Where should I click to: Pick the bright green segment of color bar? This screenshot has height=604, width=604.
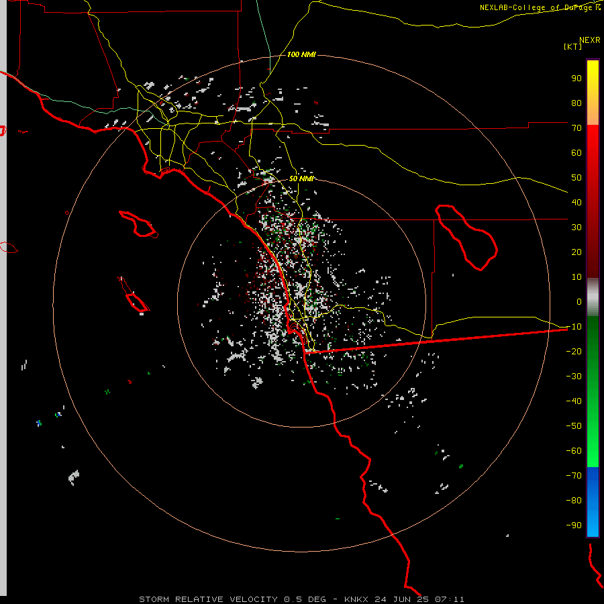pos(593,443)
